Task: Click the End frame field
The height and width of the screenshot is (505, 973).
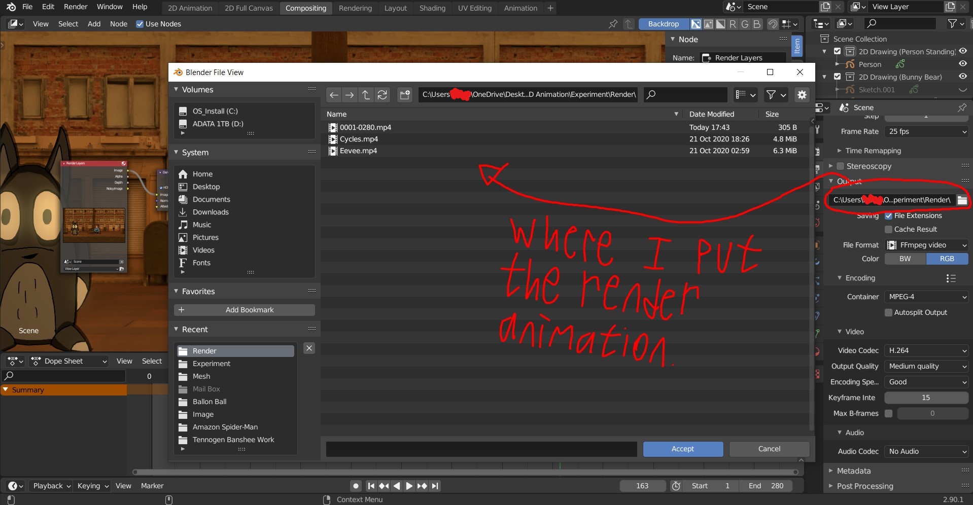Action: coord(767,486)
